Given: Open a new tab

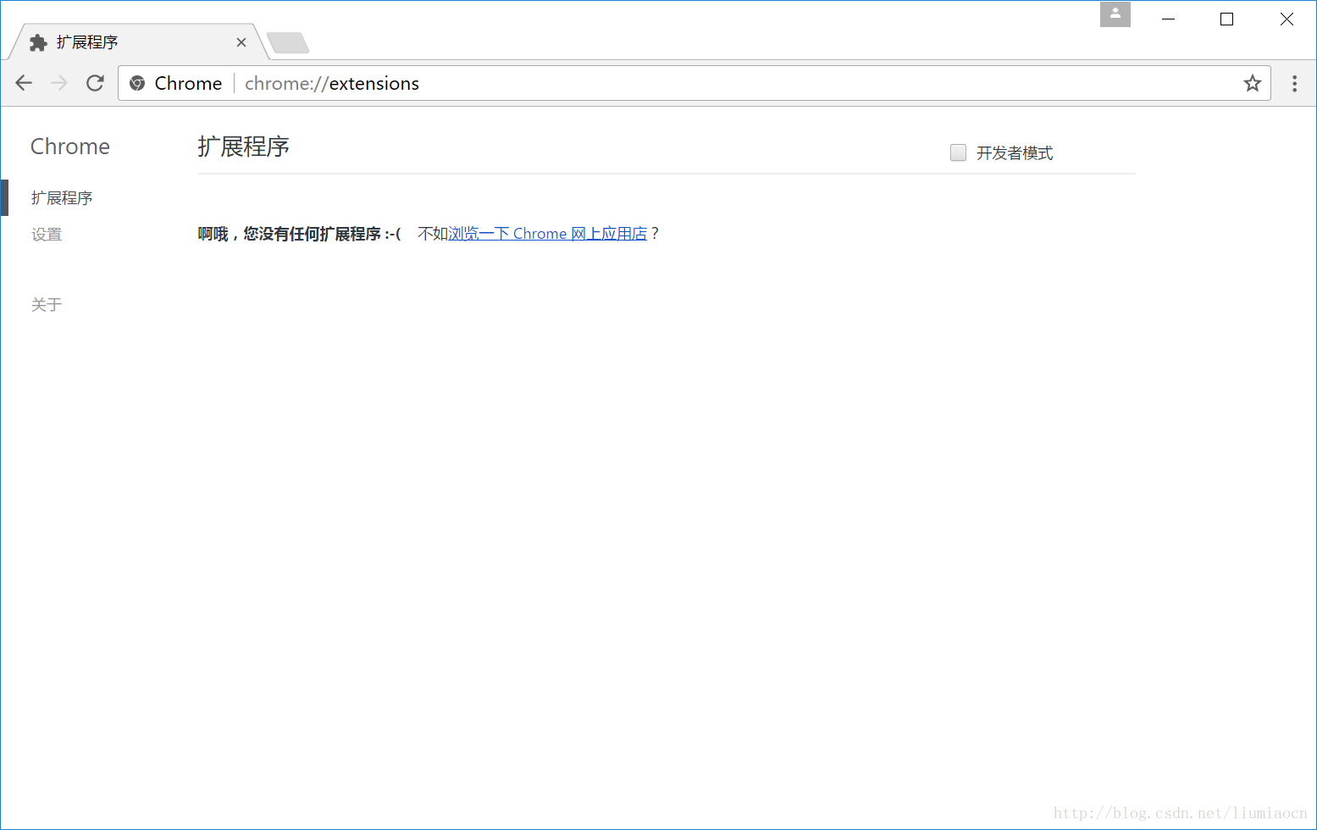Looking at the screenshot, I should (288, 42).
